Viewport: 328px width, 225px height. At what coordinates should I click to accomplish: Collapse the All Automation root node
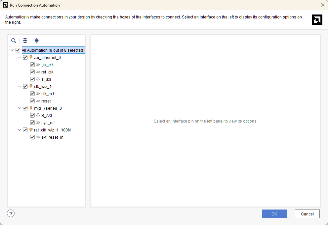click(12, 50)
